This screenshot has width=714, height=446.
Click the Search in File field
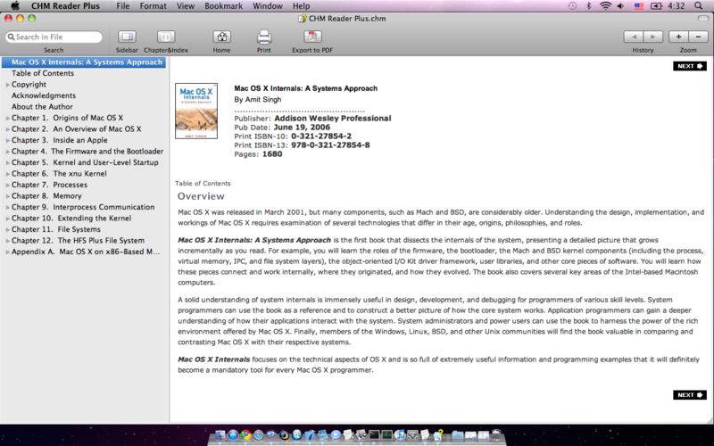pyautogui.click(x=54, y=37)
